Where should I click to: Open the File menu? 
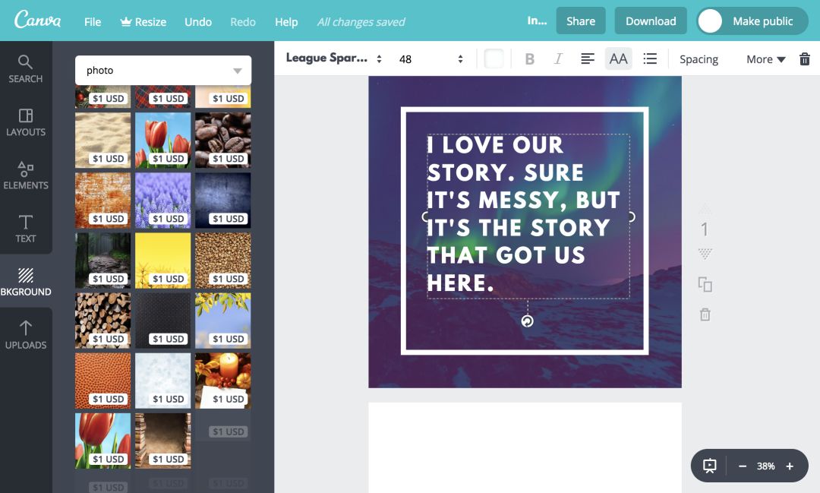93,22
